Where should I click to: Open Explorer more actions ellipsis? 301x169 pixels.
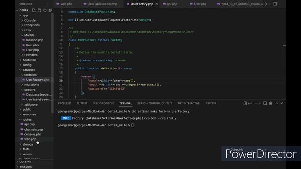[48, 4]
